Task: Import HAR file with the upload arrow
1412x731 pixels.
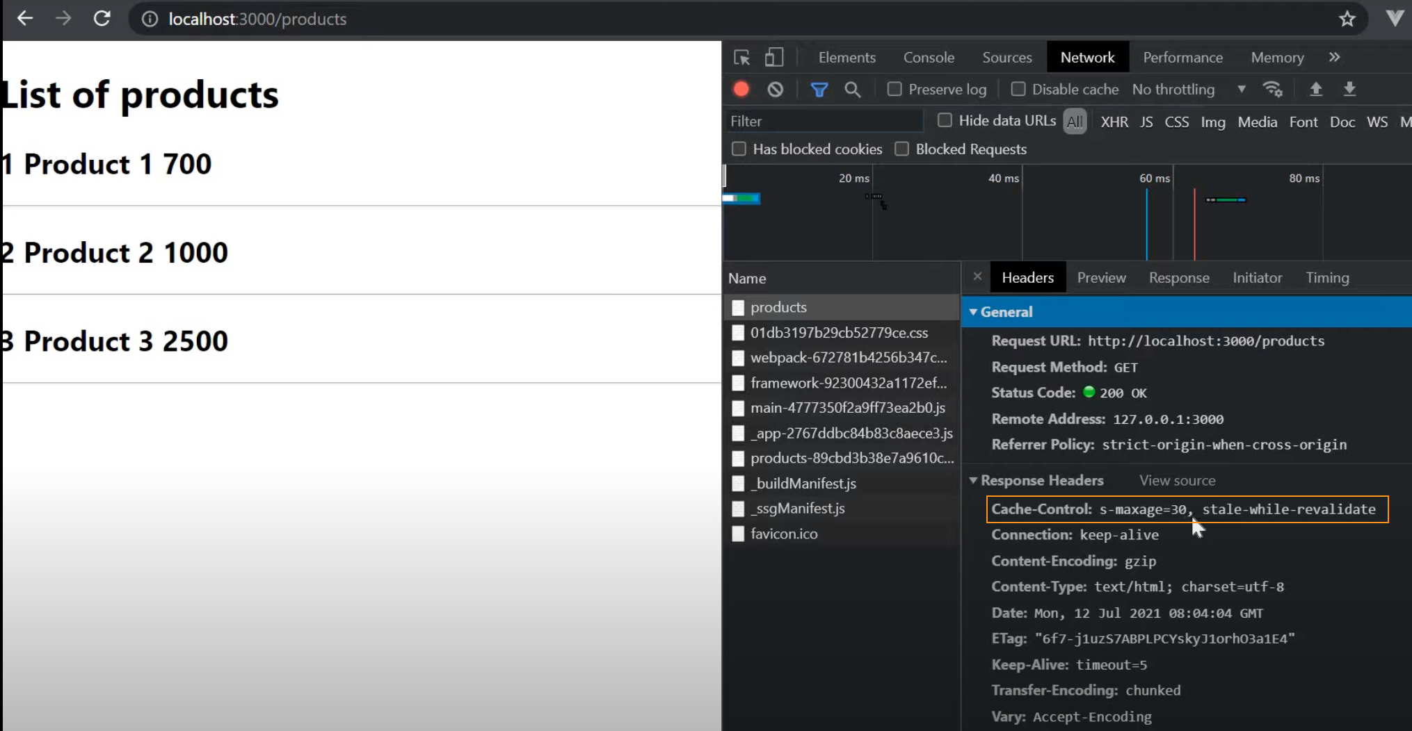Action: pyautogui.click(x=1316, y=89)
